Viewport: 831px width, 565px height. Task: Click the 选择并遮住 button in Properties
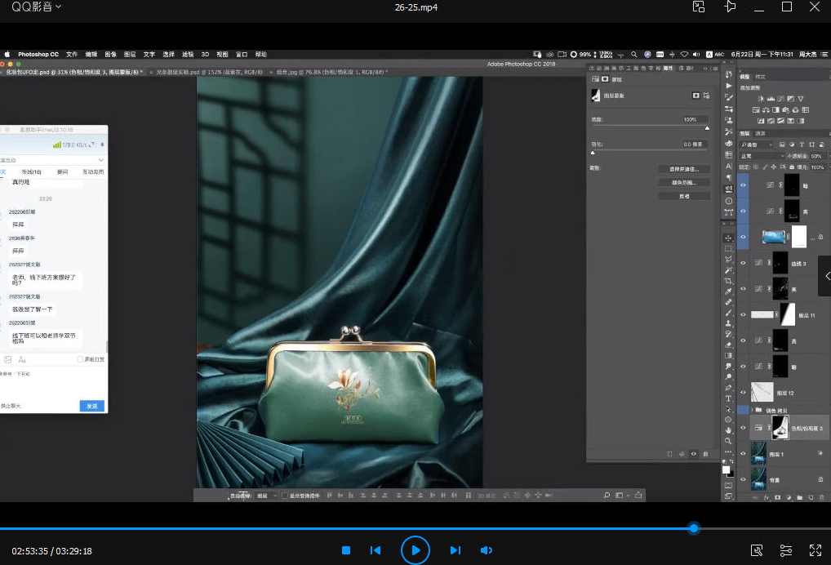683,169
